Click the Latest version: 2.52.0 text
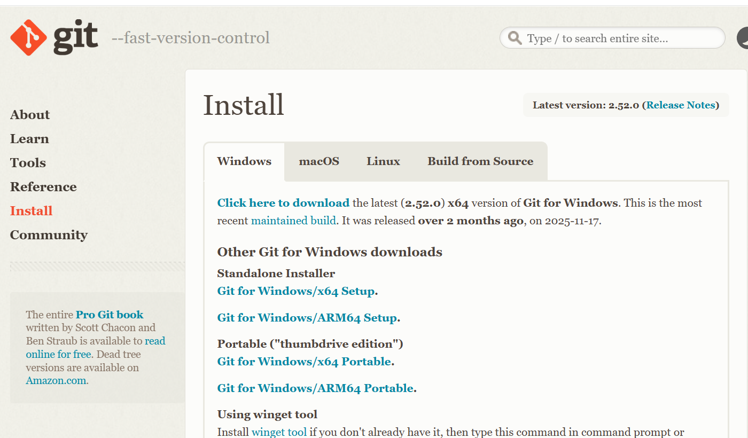 pyautogui.click(x=586, y=105)
